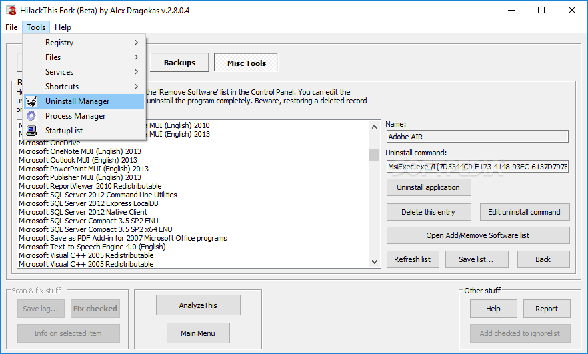Minimize the HiJackThis window
Viewport: 588px width, 354px height.
pyautogui.click(x=512, y=10)
